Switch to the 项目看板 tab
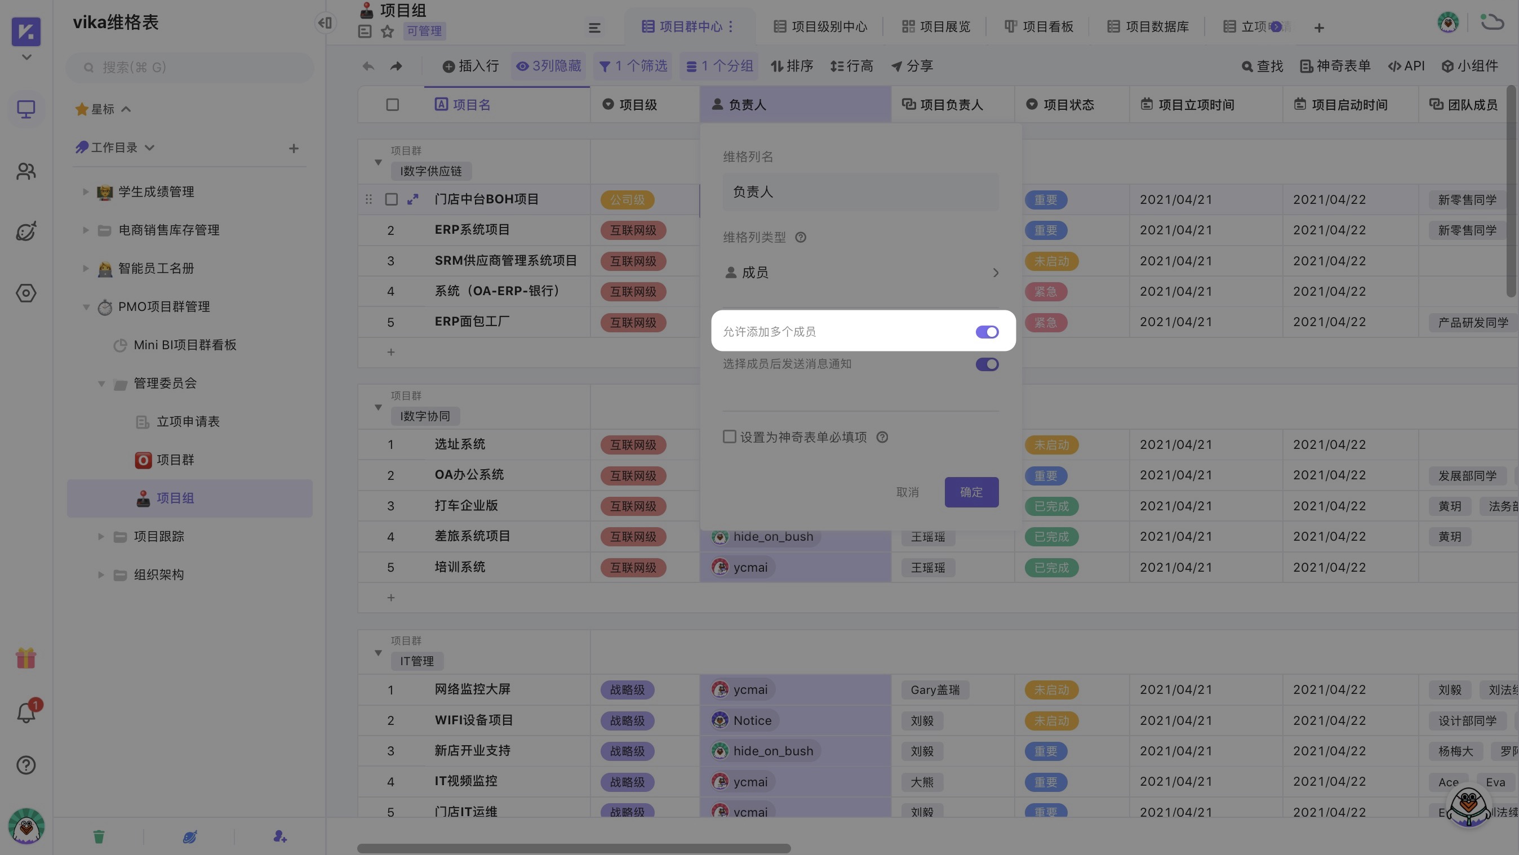This screenshot has width=1519, height=855. pos(1039,26)
